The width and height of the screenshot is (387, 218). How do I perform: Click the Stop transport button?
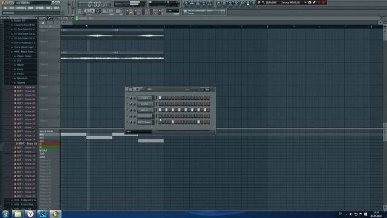92,11
